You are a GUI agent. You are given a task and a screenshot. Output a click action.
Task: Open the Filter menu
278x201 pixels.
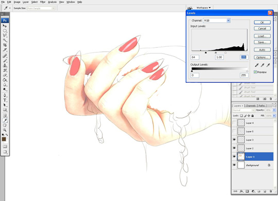[43, 2]
